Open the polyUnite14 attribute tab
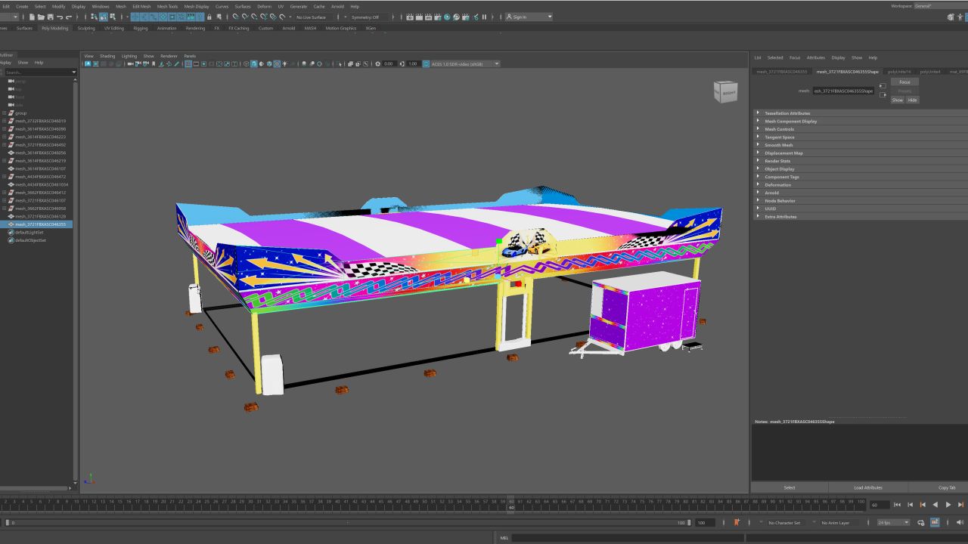This screenshot has height=544, width=968. pos(899,72)
